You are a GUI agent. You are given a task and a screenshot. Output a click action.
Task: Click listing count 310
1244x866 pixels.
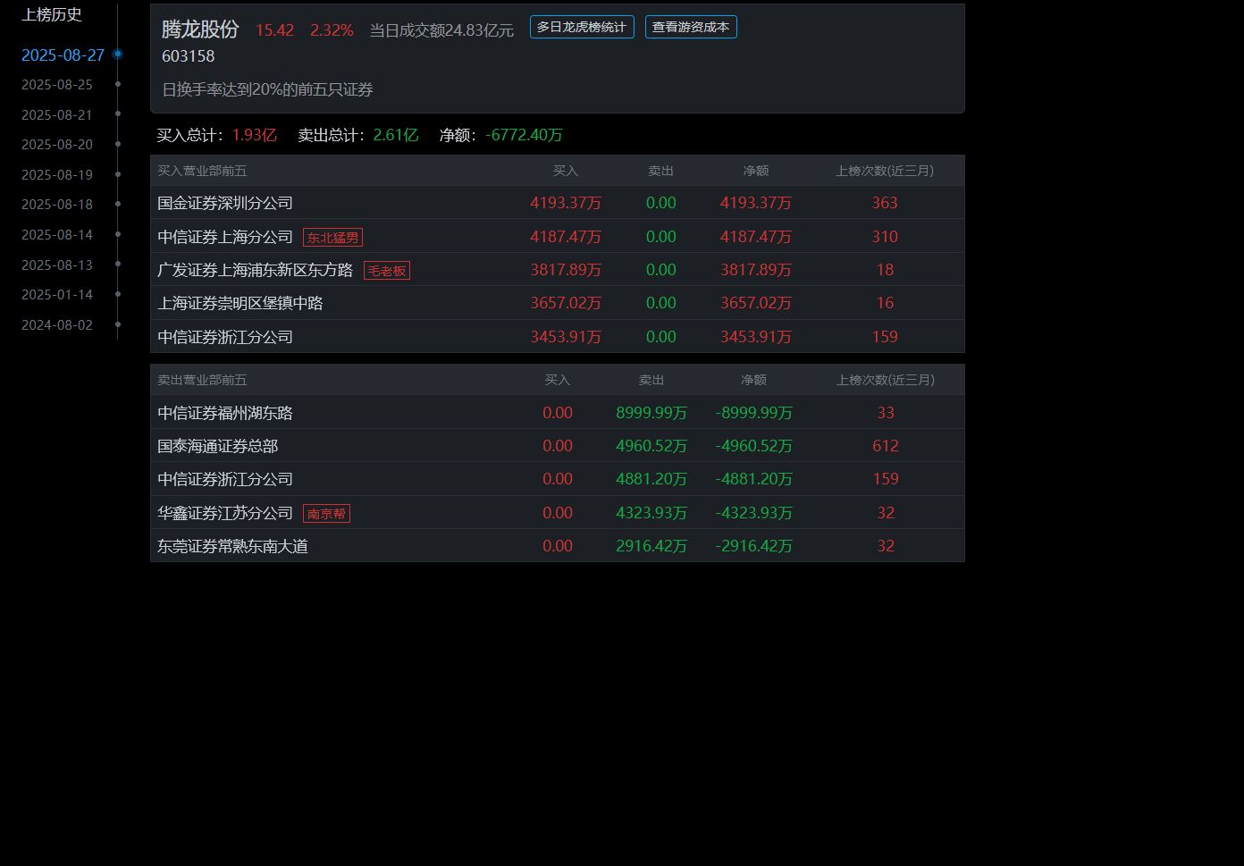click(x=885, y=237)
